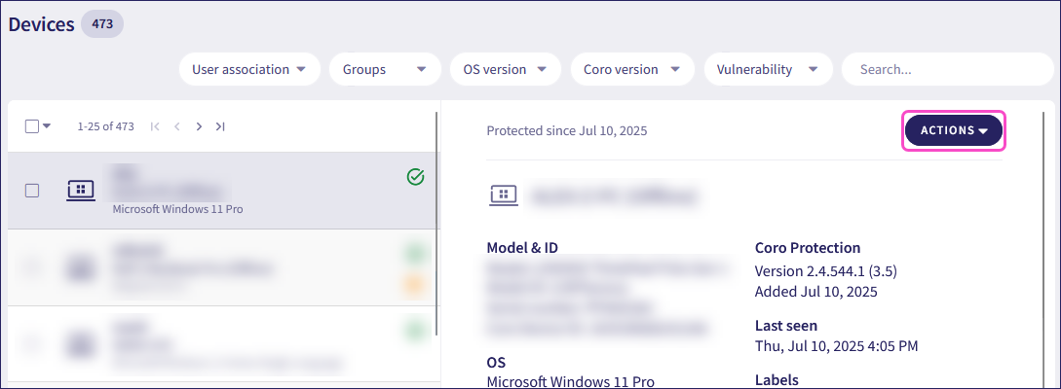Click Windows laptop icon in first device row

80,191
